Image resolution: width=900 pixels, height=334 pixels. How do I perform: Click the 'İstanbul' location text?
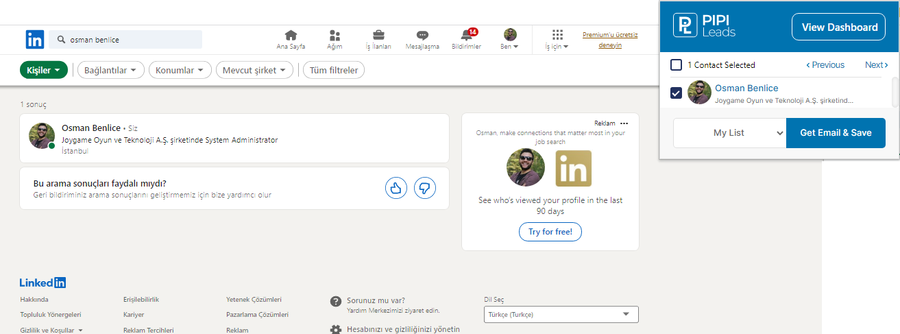coord(75,151)
